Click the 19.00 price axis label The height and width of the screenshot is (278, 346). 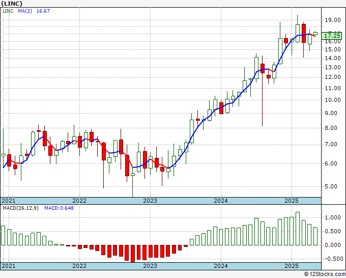333,20
